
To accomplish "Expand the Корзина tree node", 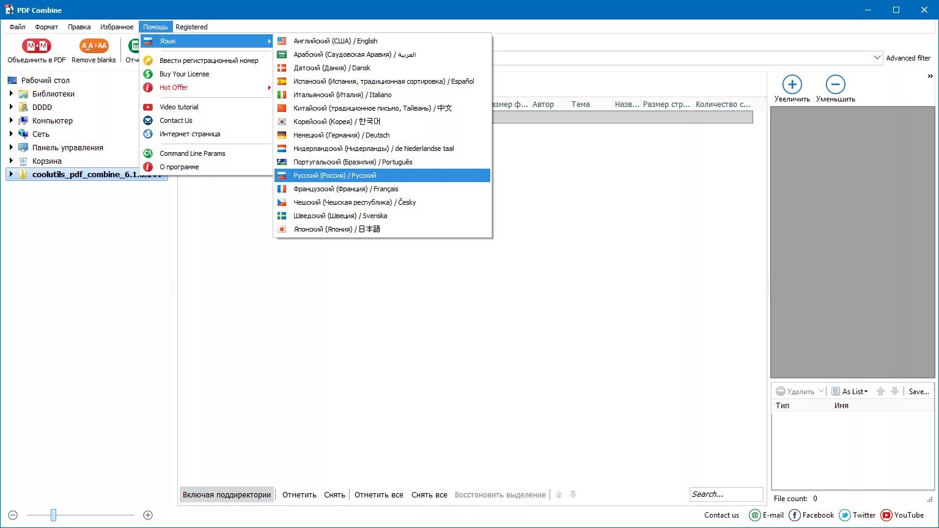I will [11, 161].
